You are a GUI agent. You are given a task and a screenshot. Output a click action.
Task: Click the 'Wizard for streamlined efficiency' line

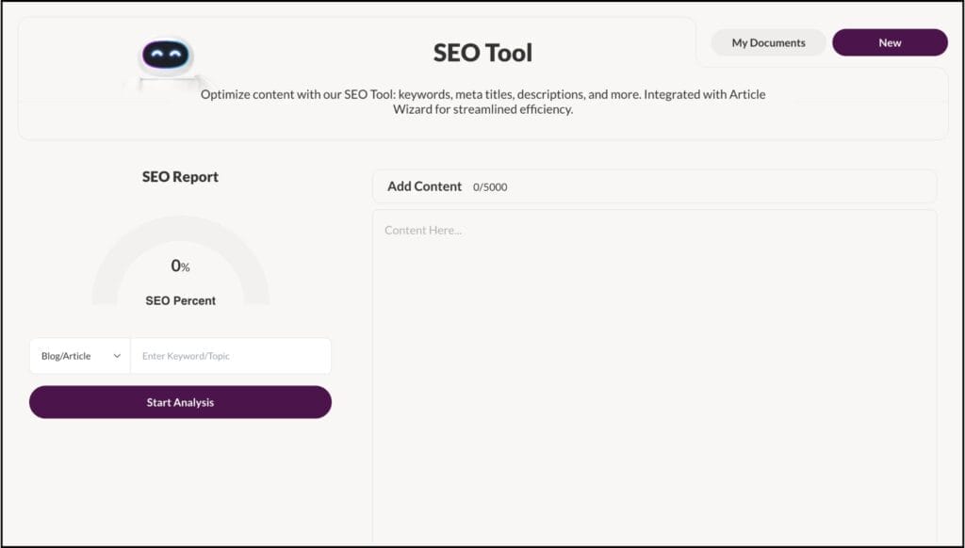(483, 110)
